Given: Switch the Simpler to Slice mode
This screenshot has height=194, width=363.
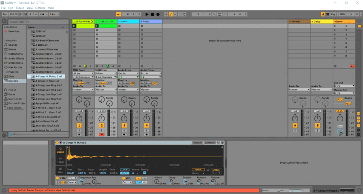Looking at the screenshot, I should (x=60, y=170).
